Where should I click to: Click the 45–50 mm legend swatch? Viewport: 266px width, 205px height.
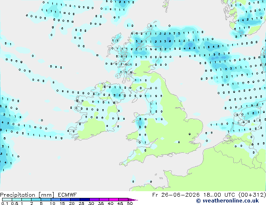pos(123,200)
